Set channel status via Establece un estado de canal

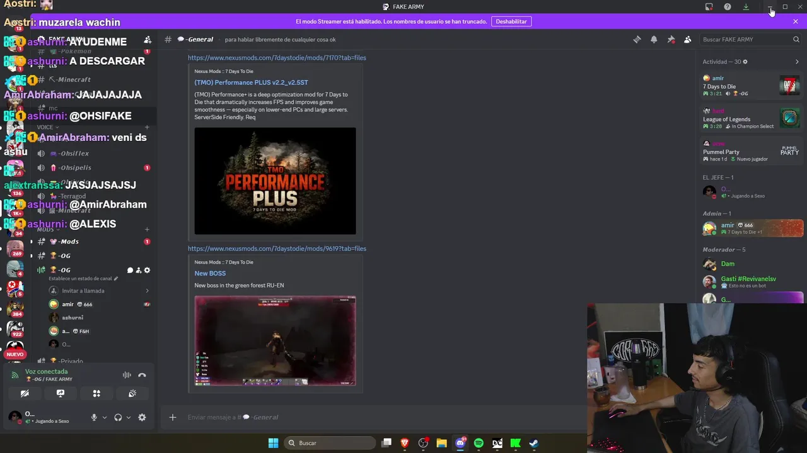83,279
